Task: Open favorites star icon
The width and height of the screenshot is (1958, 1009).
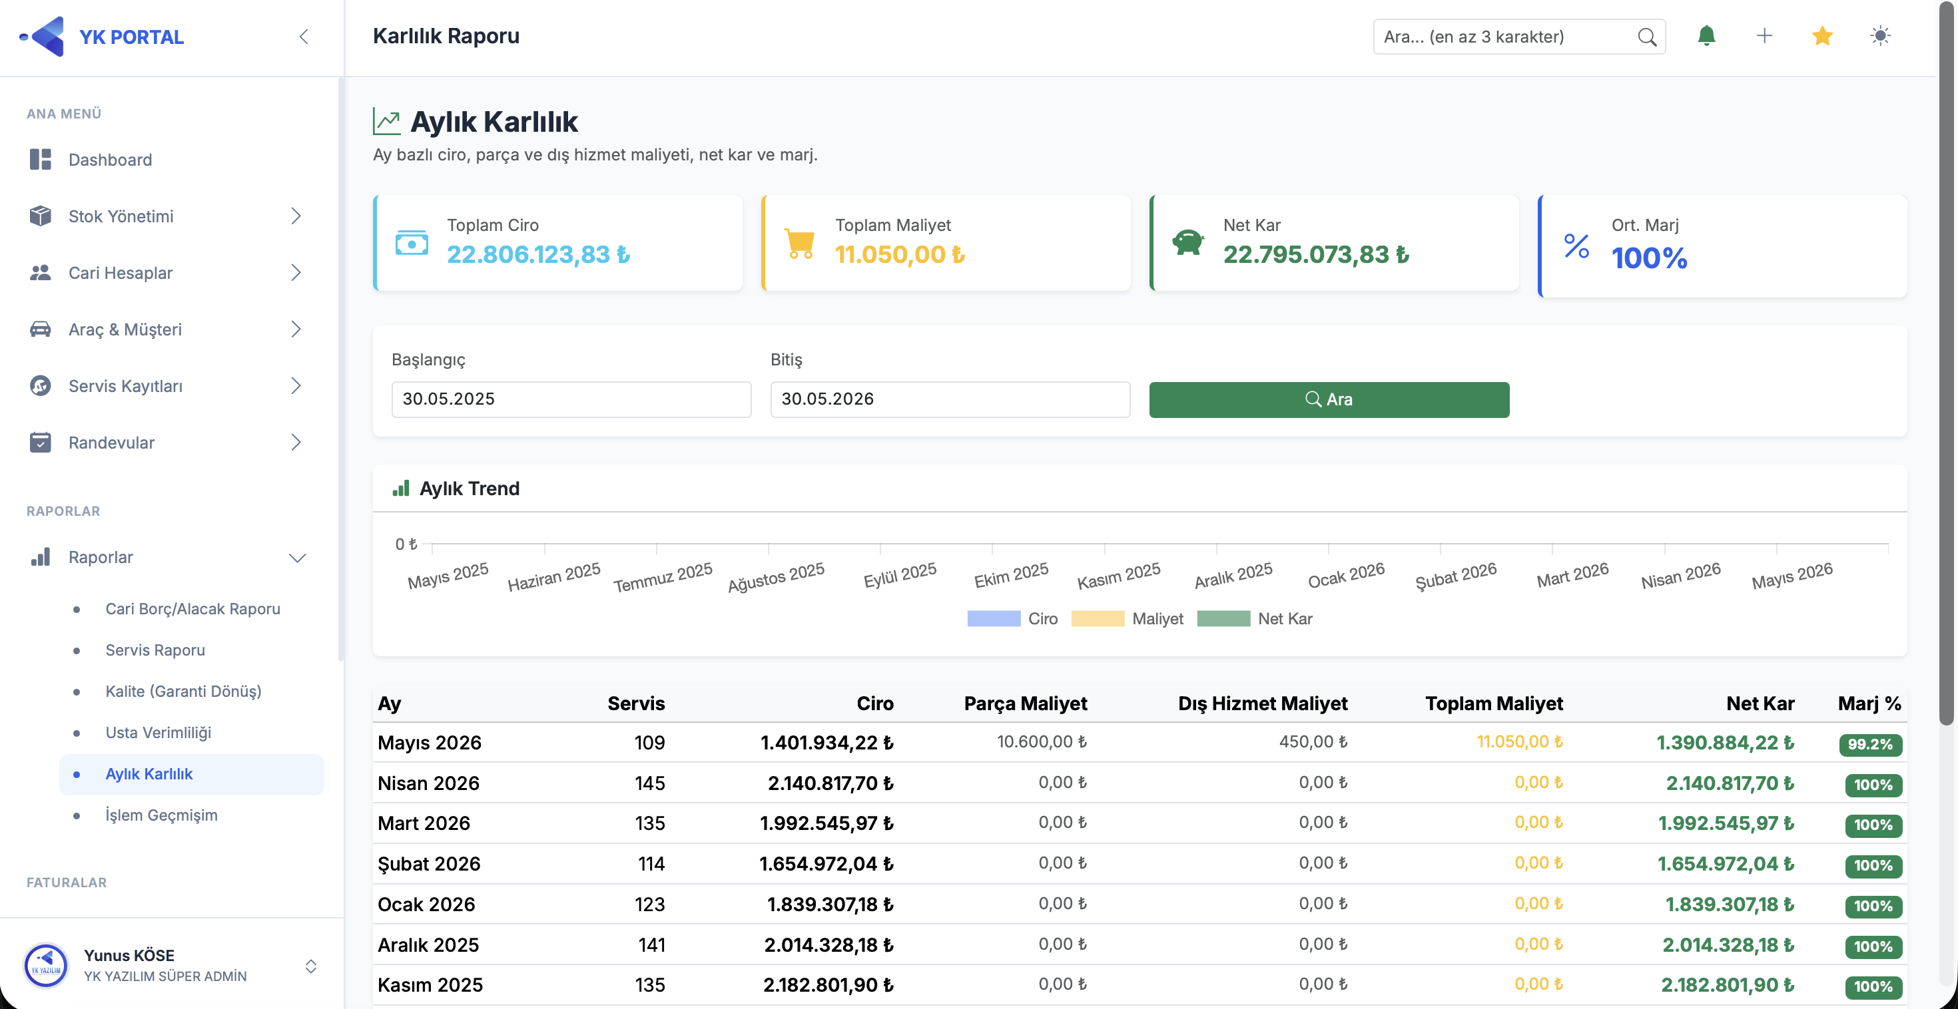Action: (1822, 36)
